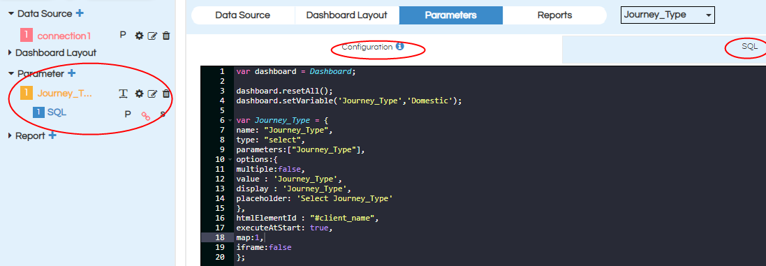Click the info icon next to Configuration
The height and width of the screenshot is (266, 766).
point(400,47)
